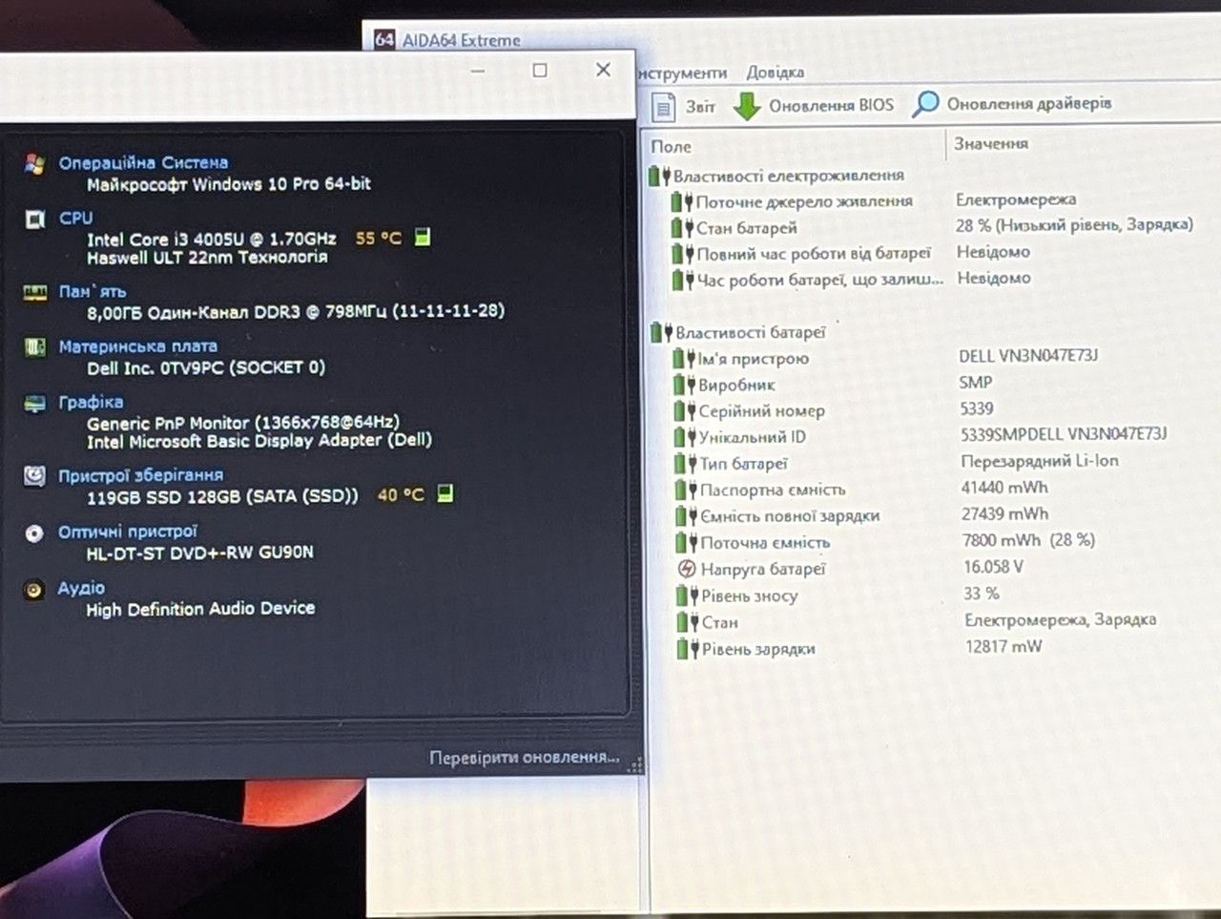
Task: Open the Пам'ять section link
Action: 93,292
